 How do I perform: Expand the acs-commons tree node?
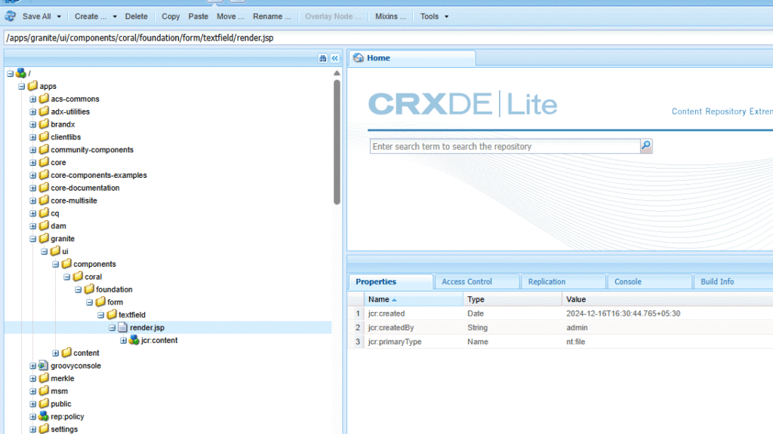(33, 99)
